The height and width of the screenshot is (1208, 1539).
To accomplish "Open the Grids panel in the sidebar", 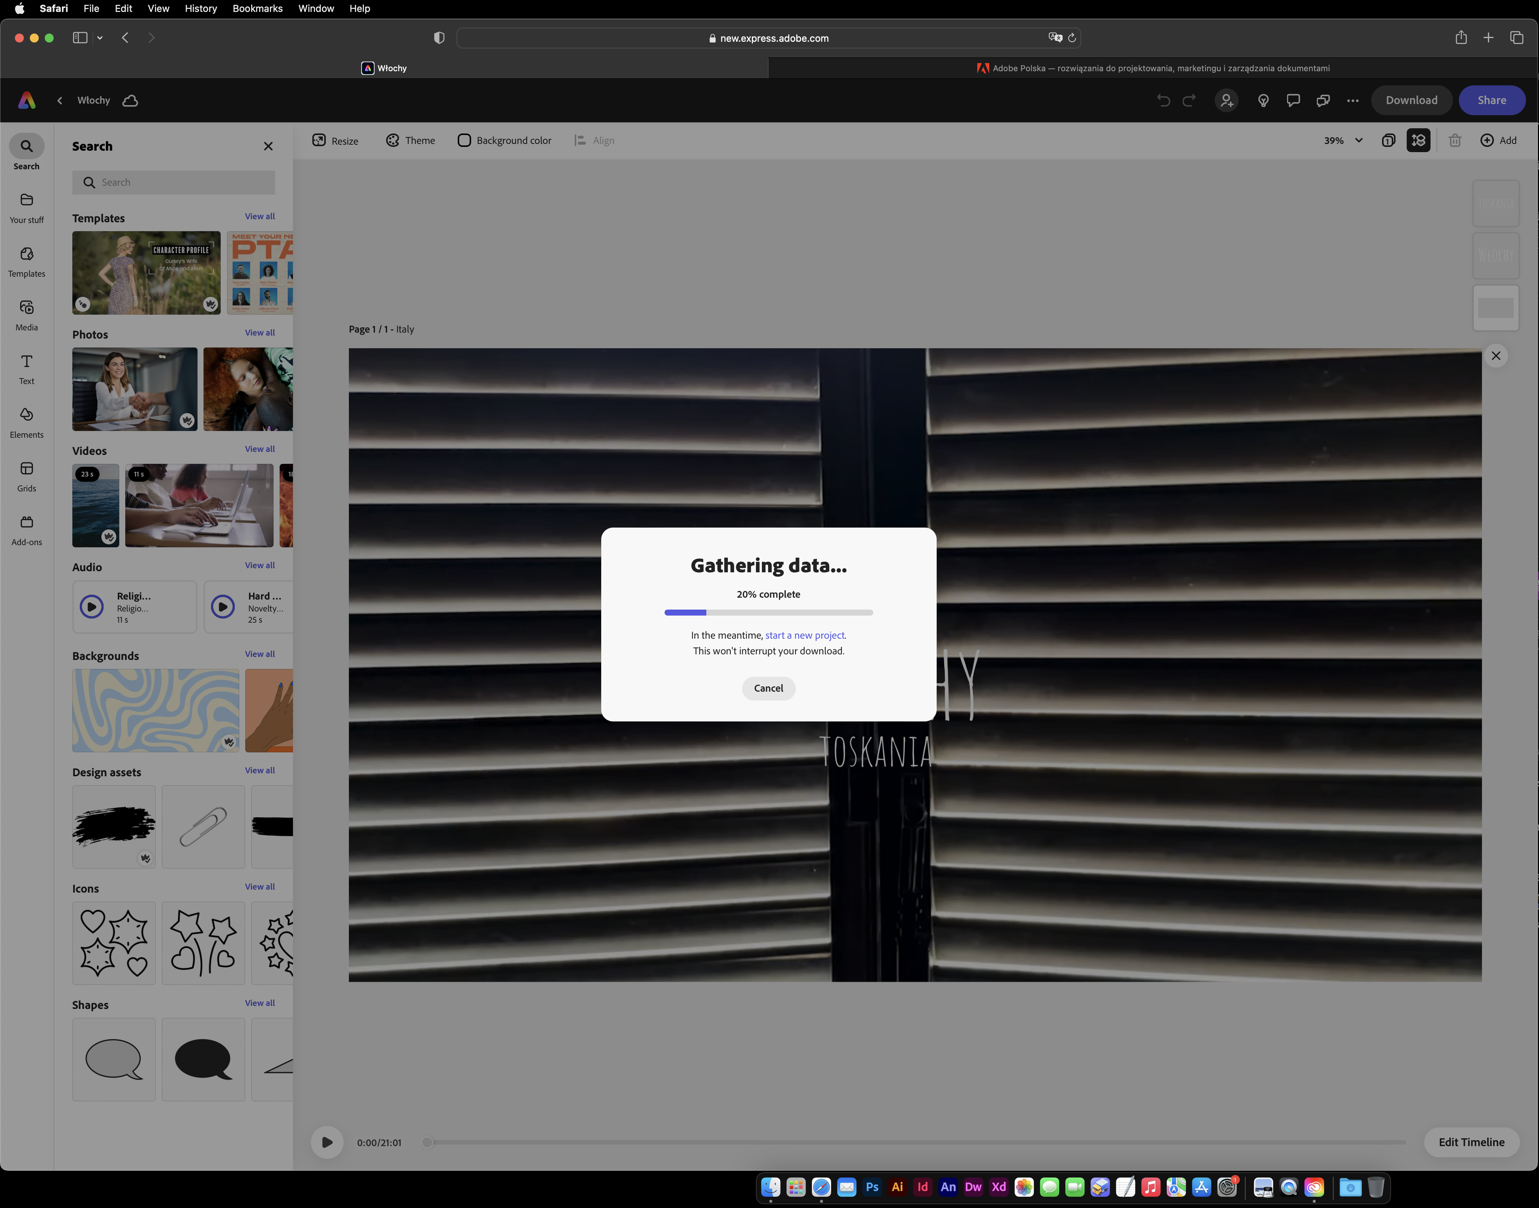I will click(26, 475).
